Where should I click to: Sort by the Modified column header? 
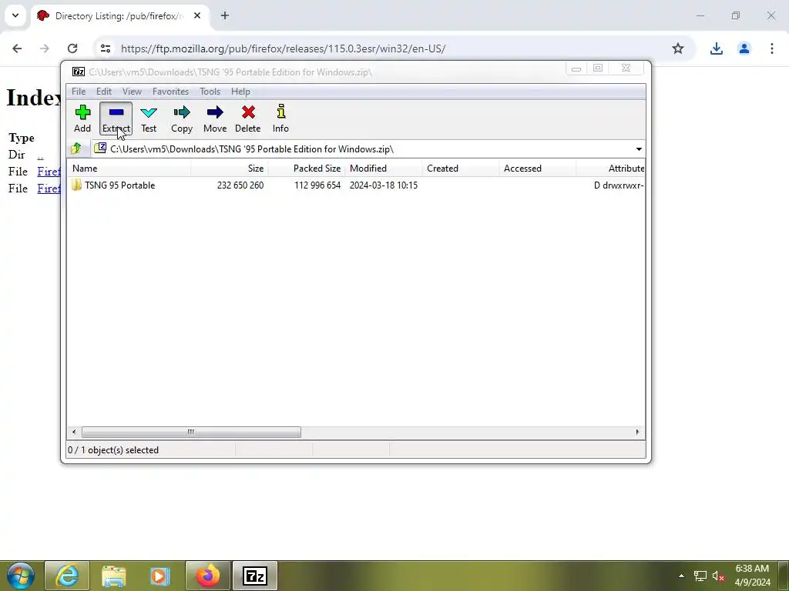pos(384,169)
